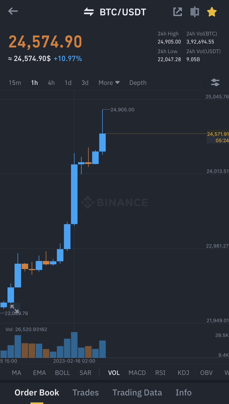The width and height of the screenshot is (229, 404).
Task: Select the SAR overlay indicator
Action: point(85,372)
